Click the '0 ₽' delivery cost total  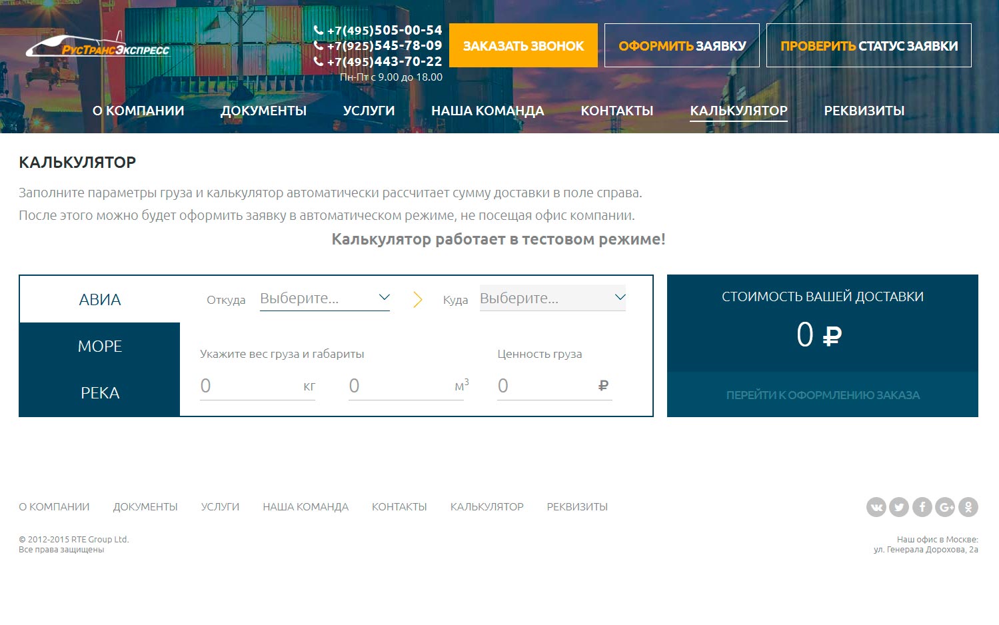(x=819, y=334)
